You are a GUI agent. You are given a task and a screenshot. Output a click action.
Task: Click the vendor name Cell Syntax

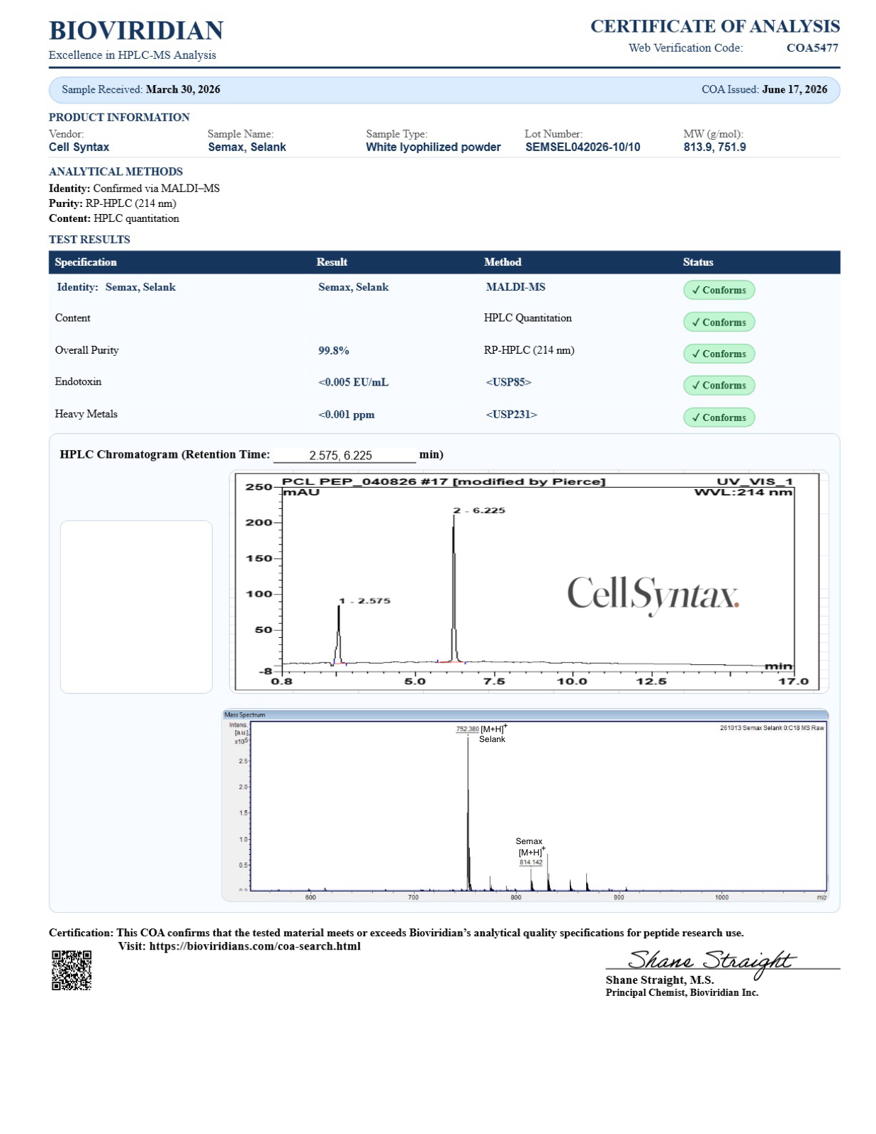click(79, 147)
